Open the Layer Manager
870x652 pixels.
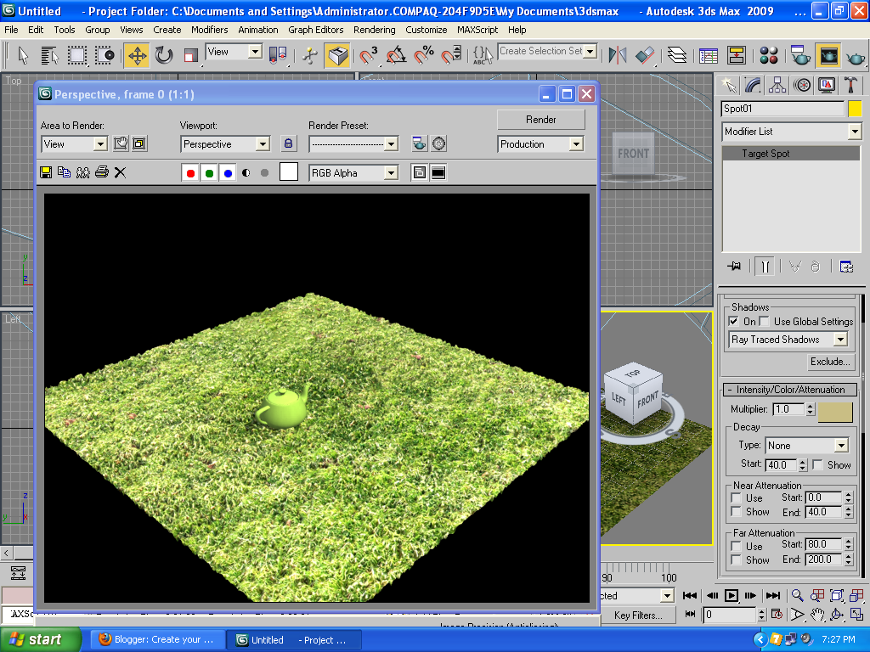pos(677,55)
